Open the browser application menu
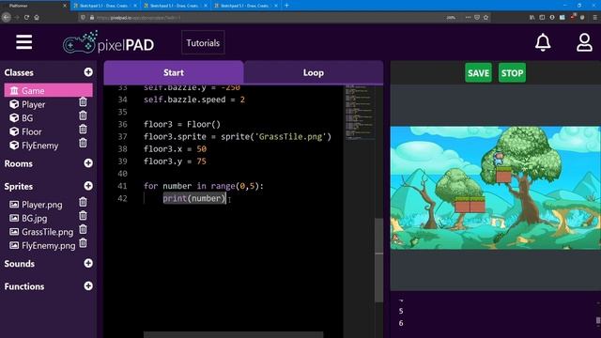Viewport: 601px width, 338px height. 594,17
